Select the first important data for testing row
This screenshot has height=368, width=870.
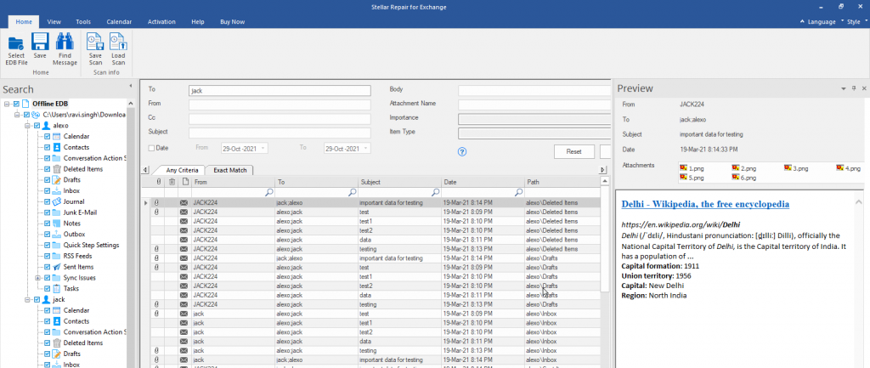point(372,203)
